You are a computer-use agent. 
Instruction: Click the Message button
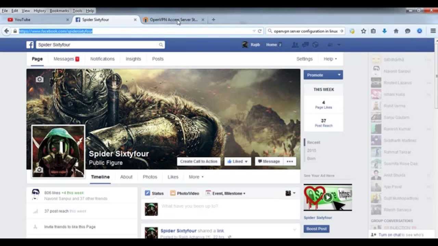[269, 162]
